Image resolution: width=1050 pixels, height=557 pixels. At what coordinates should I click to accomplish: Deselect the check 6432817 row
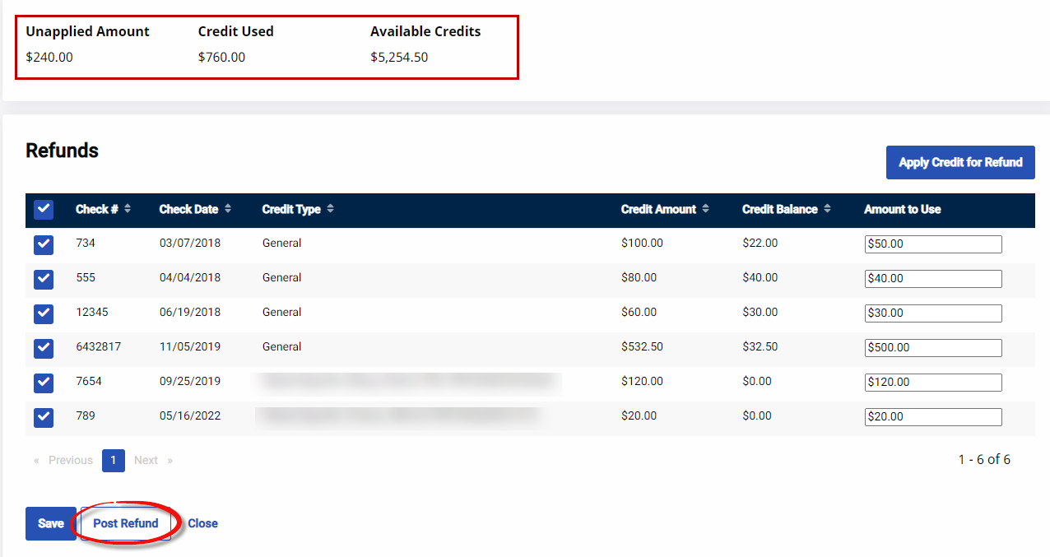click(44, 348)
